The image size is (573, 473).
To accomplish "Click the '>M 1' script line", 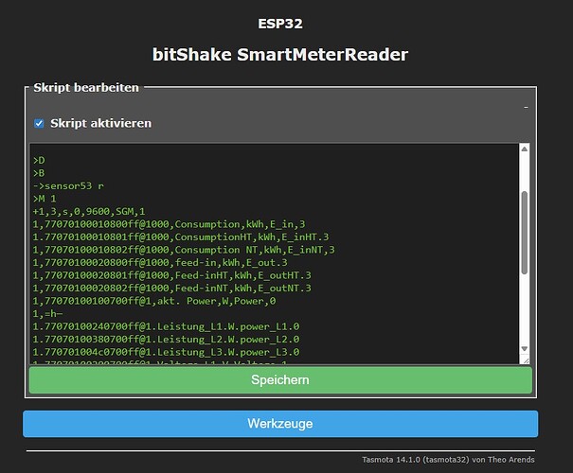I will [x=45, y=199].
